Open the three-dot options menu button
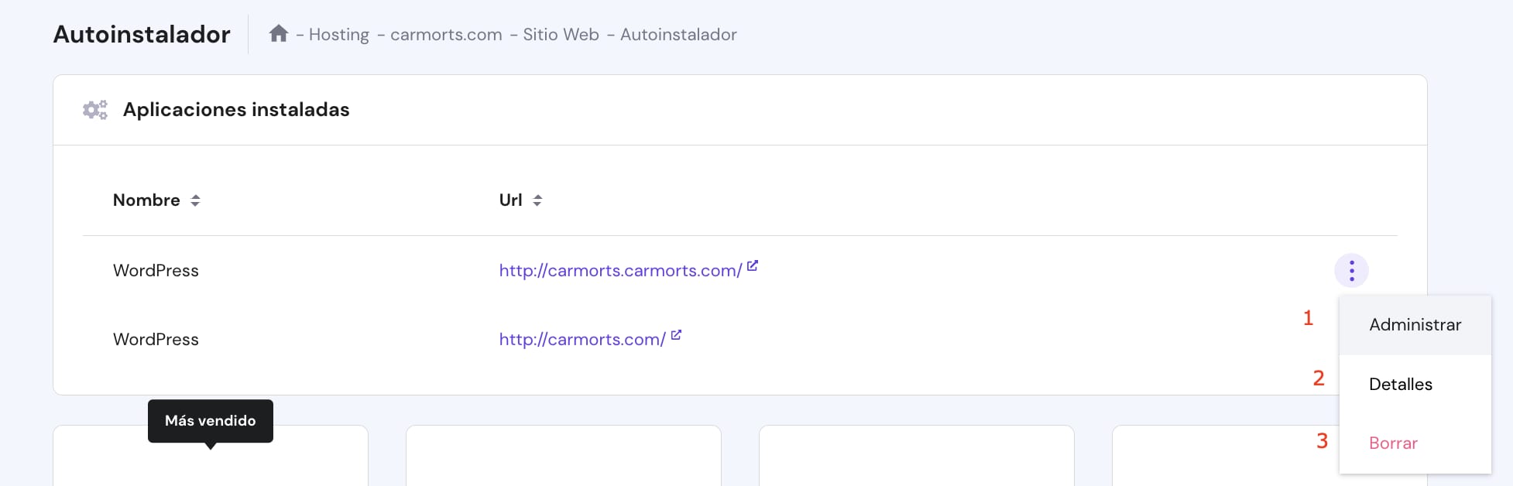1513x486 pixels. (x=1351, y=271)
